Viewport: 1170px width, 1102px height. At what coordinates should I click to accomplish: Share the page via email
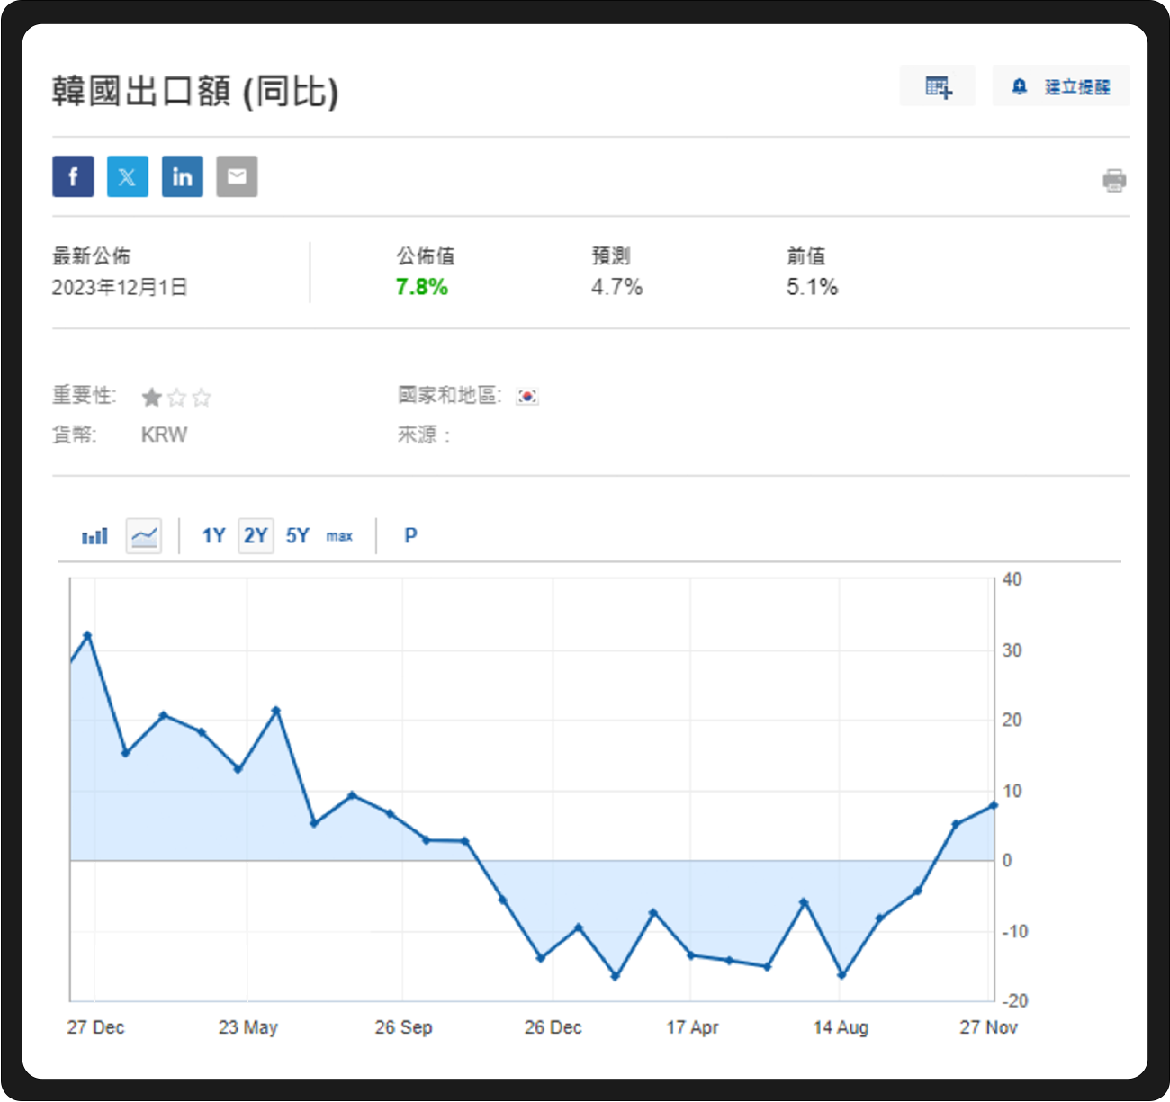coord(237,176)
